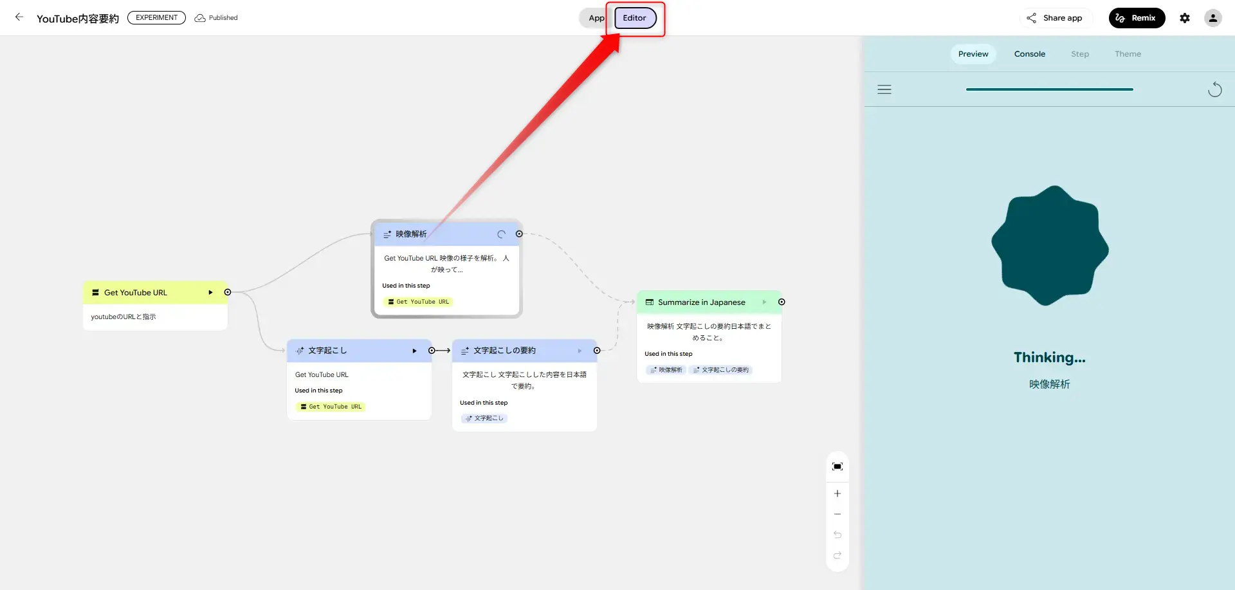
Task: Zoom in with the plus icon
Action: (837, 493)
